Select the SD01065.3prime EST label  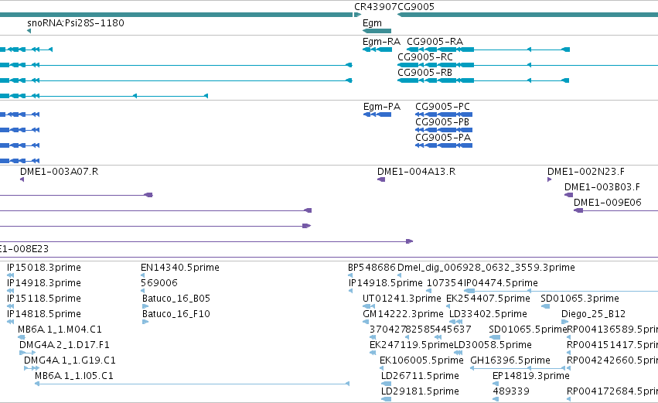click(580, 299)
